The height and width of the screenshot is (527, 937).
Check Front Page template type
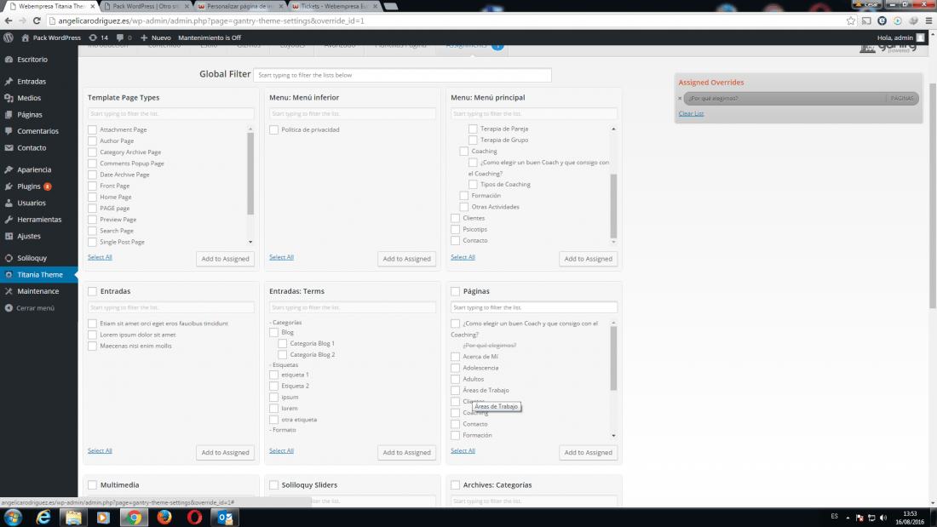(92, 186)
